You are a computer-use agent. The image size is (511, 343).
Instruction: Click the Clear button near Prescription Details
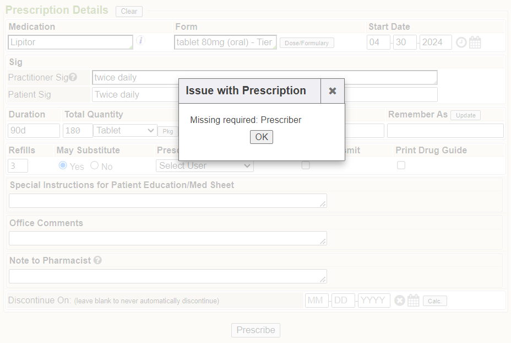(x=129, y=12)
